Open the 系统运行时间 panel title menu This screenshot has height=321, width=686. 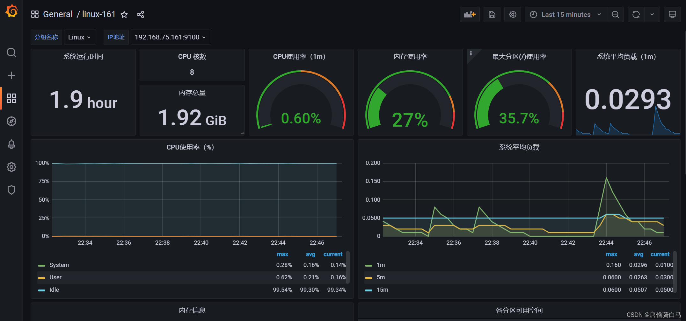[83, 57]
